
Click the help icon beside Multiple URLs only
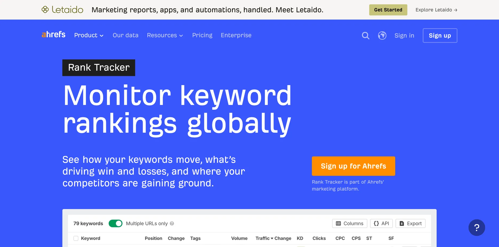[172, 223]
